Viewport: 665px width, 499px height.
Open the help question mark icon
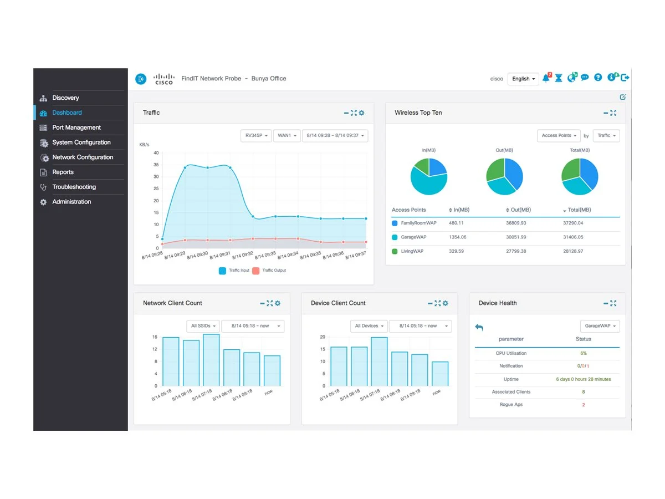(598, 78)
